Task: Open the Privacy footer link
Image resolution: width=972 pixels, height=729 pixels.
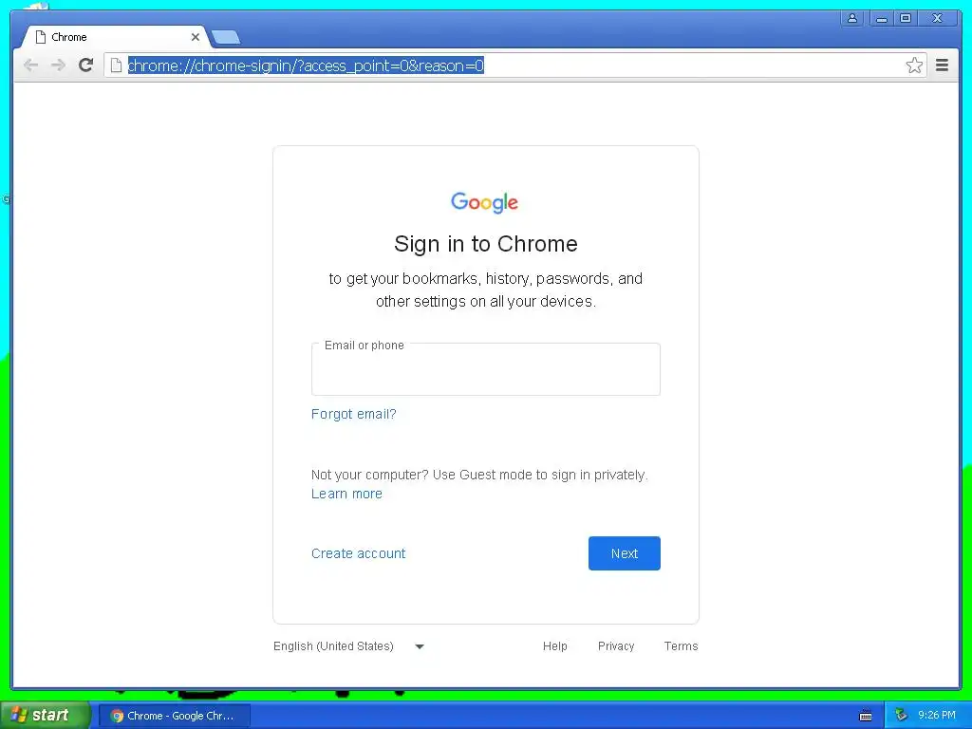Action: (616, 645)
